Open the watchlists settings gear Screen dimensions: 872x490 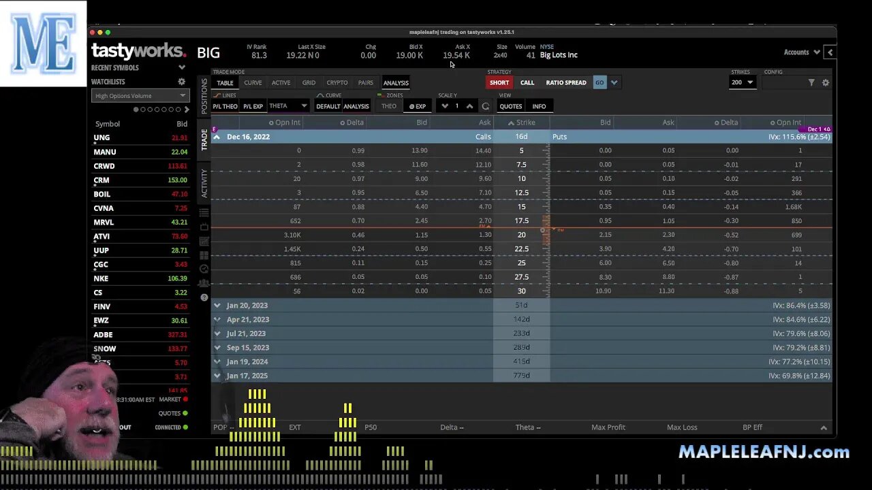point(182,82)
